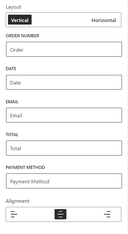Click the EMAIL field label
This screenshot has height=234, width=128.
pyautogui.click(x=12, y=102)
